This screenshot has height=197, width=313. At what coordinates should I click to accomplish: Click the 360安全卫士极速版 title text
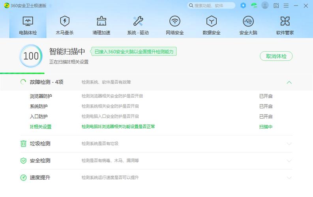tap(28, 6)
